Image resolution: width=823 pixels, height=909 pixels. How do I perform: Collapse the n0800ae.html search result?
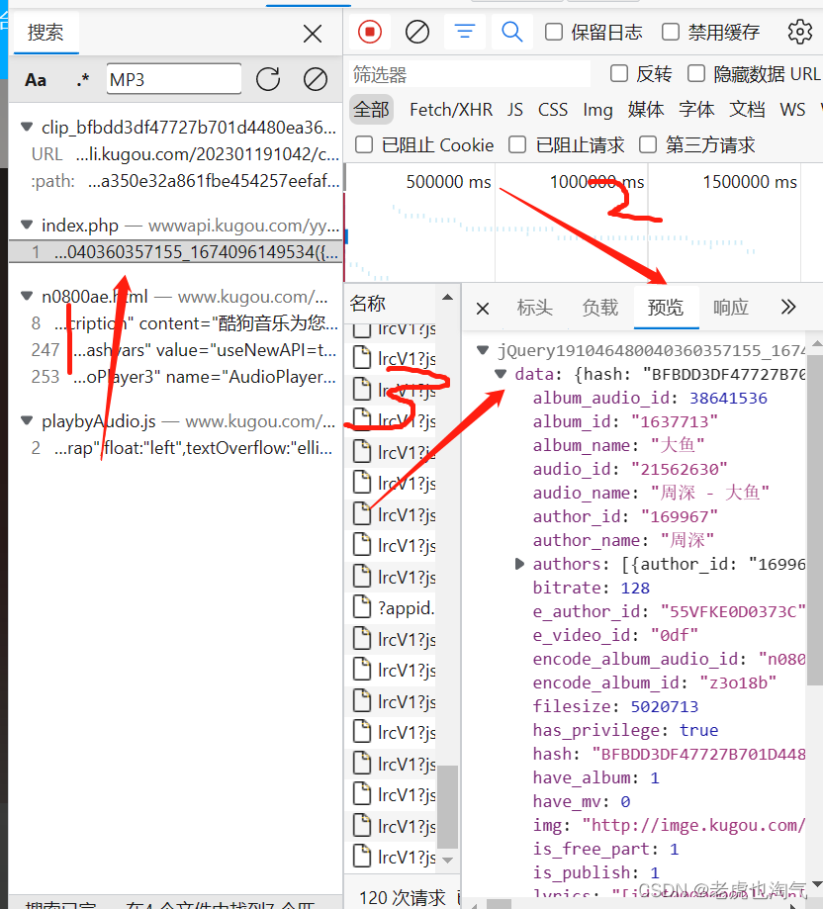tap(27, 296)
